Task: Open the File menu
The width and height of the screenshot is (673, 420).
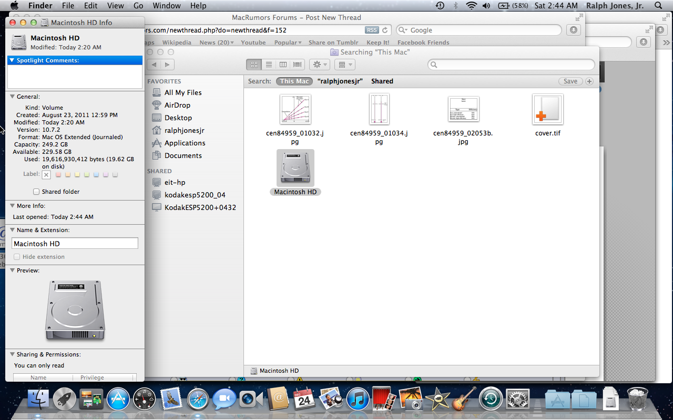Action: [68, 6]
